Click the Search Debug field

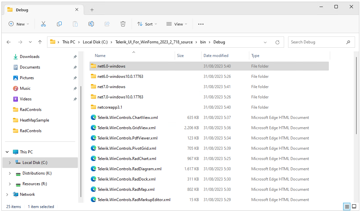pos(321,42)
